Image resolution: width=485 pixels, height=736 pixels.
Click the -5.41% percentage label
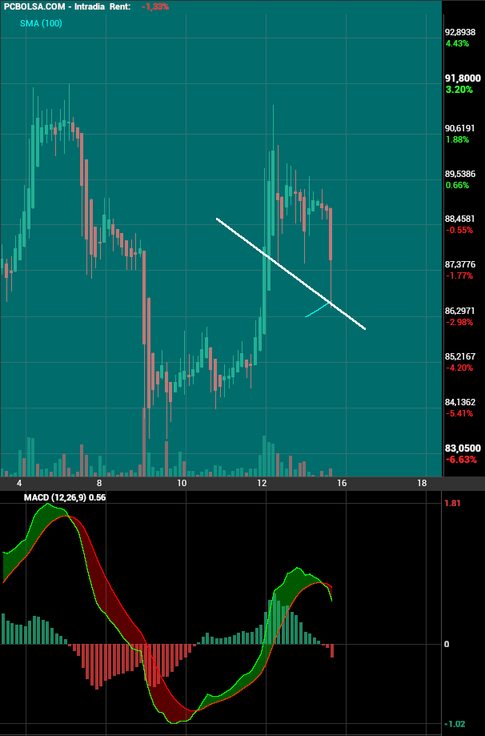pos(459,413)
